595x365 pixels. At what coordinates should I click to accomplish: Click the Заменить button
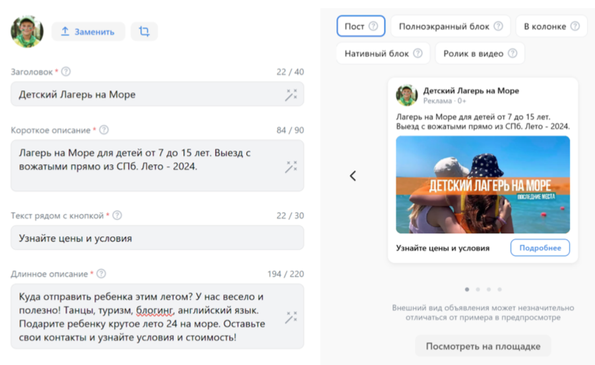(88, 32)
